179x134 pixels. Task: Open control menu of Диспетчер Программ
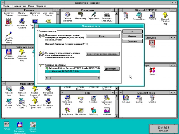[3, 3]
